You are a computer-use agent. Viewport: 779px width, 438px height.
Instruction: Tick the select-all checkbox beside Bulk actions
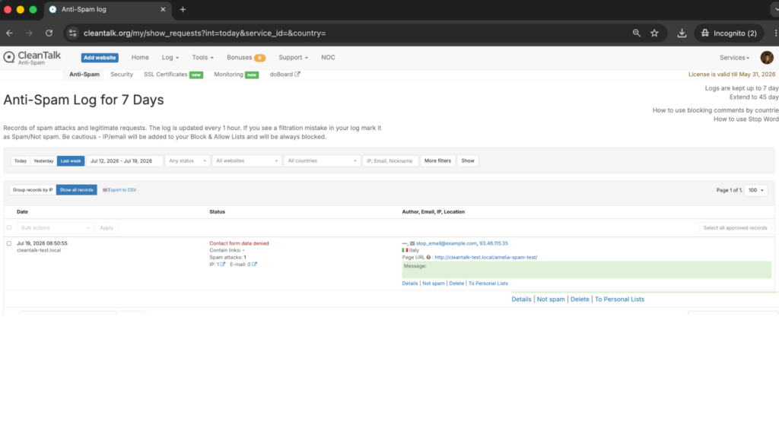point(9,227)
